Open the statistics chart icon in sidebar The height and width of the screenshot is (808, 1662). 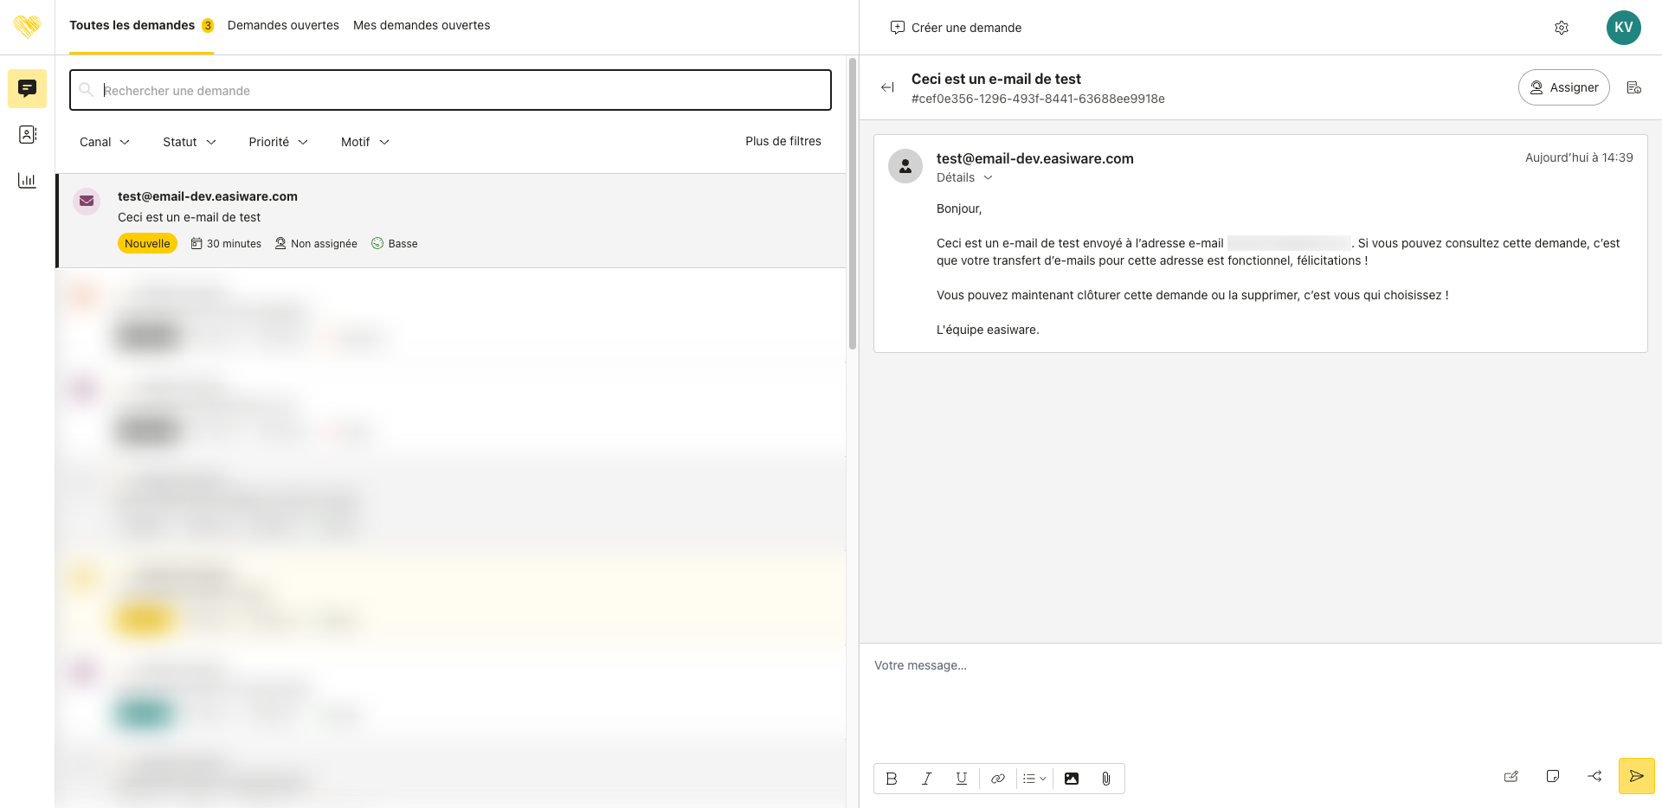(x=27, y=180)
